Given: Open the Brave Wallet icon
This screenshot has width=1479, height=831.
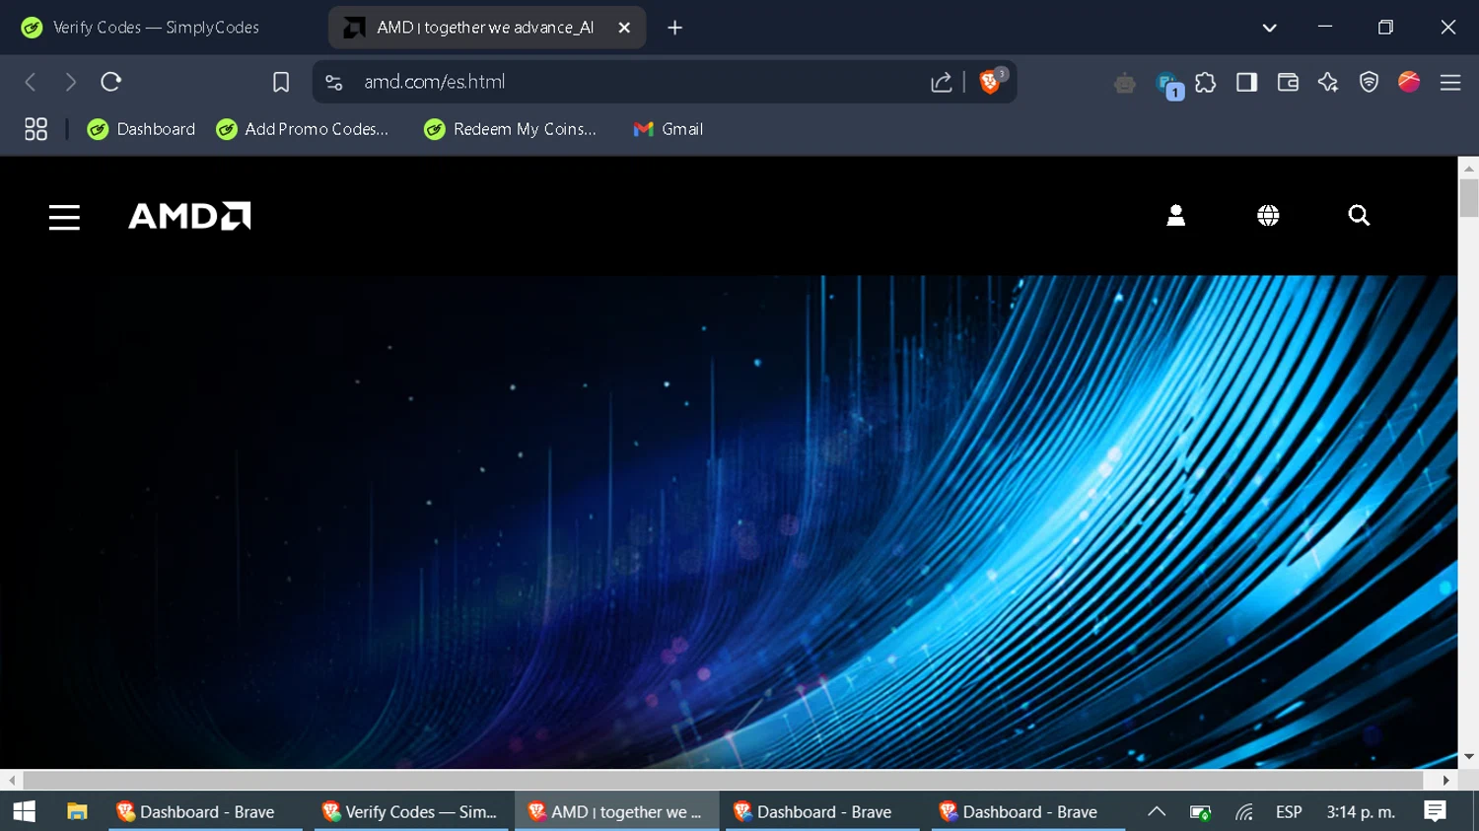Looking at the screenshot, I should coord(1288,83).
